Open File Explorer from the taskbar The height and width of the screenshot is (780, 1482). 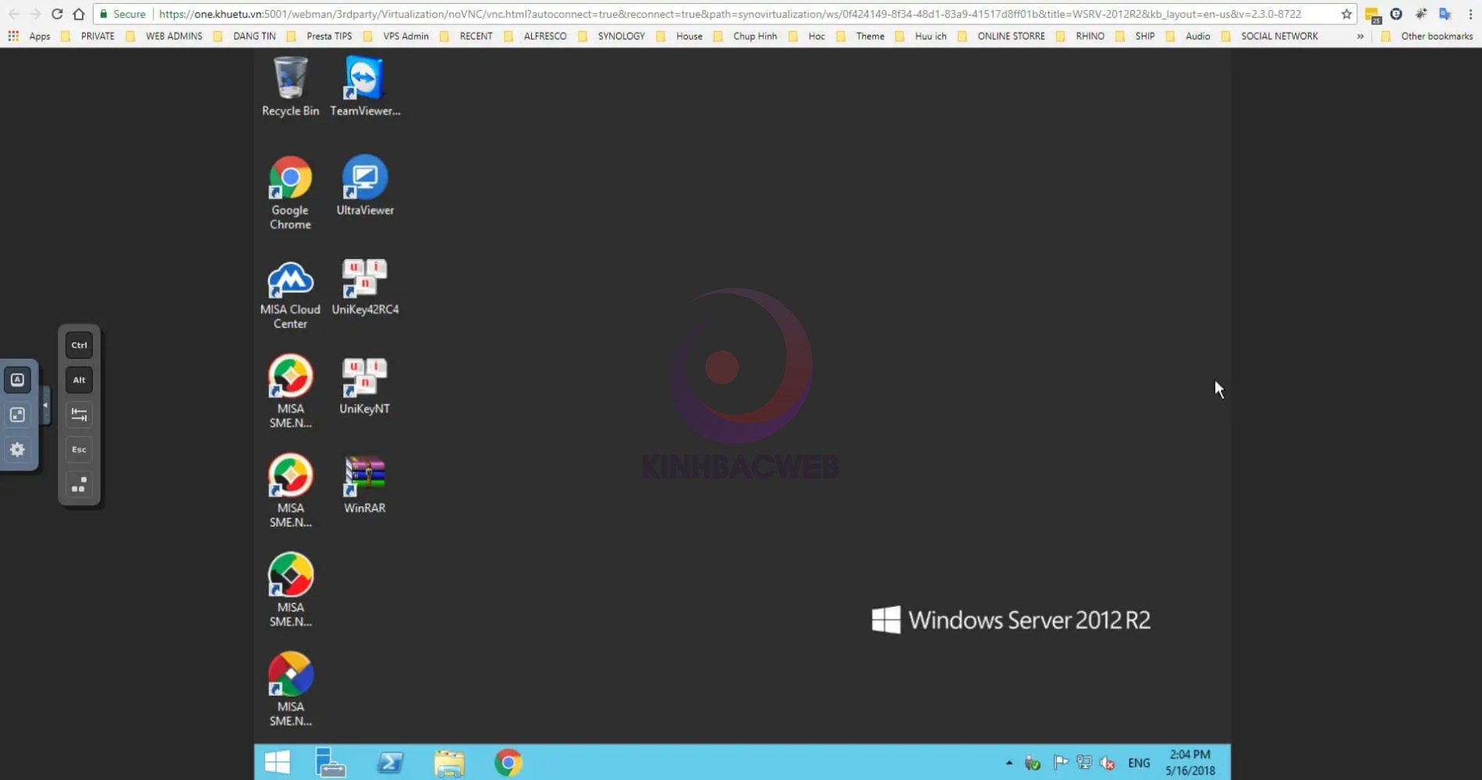click(449, 762)
